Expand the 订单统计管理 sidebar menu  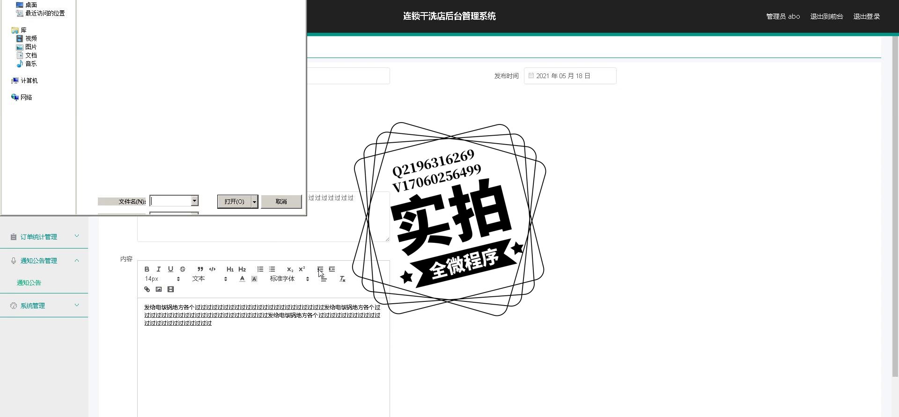[x=44, y=237]
